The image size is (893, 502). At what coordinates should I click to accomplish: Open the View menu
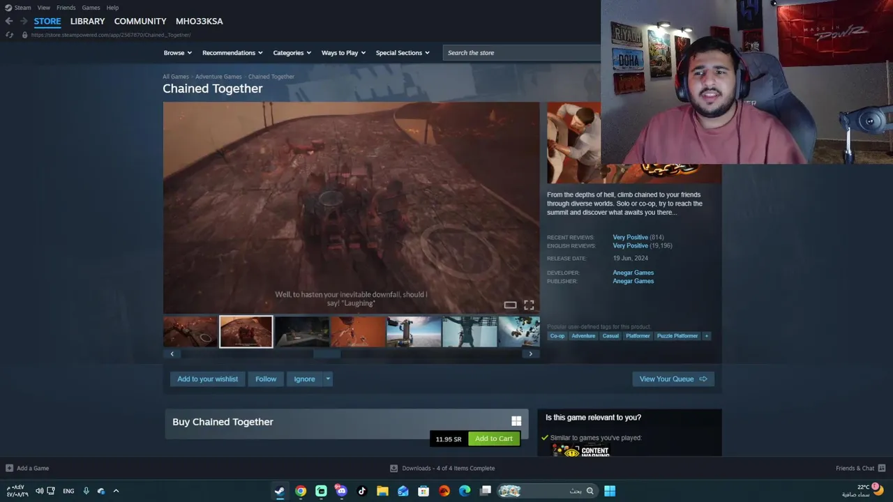click(x=44, y=8)
